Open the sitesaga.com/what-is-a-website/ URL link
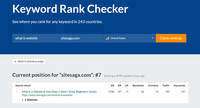 point(47,95)
